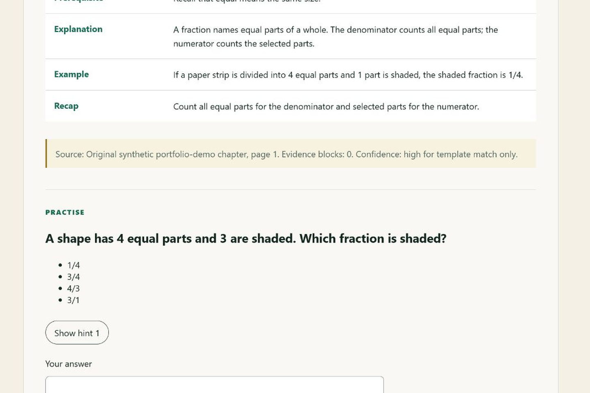
Task: Select the 3/1 answer option
Action: point(73,300)
